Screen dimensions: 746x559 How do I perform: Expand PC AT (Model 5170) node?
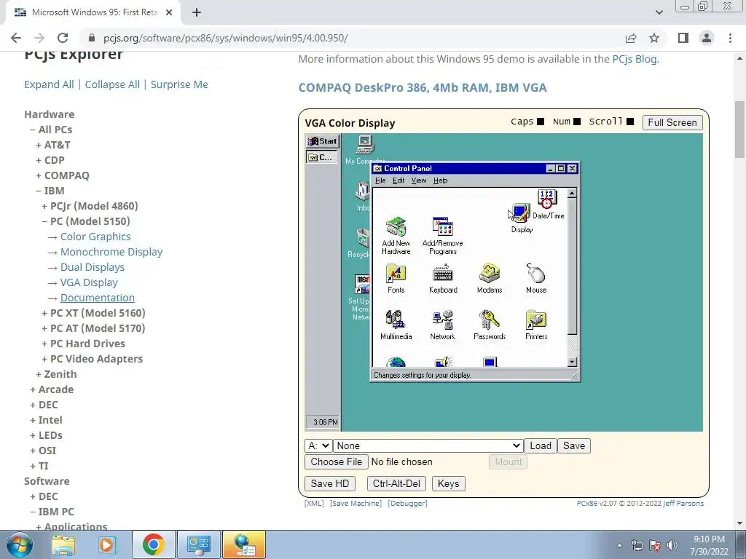pos(93,328)
